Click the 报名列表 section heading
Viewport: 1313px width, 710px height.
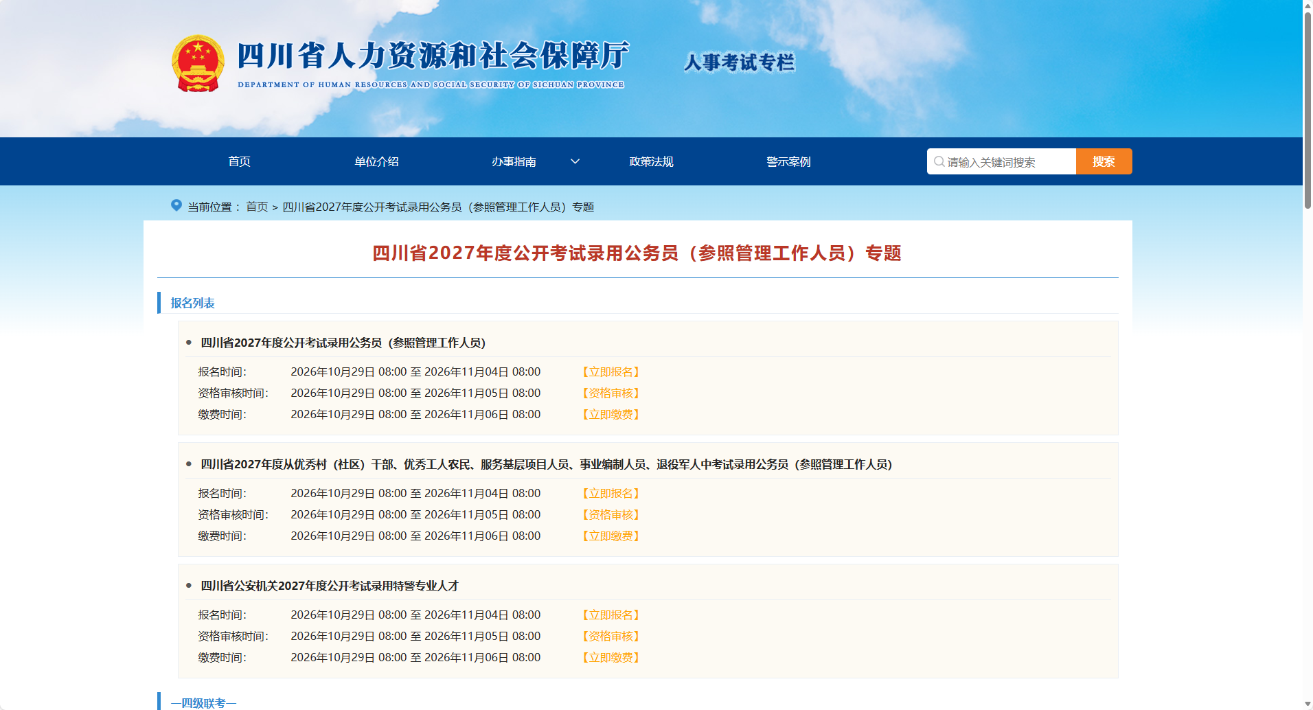pyautogui.click(x=192, y=303)
